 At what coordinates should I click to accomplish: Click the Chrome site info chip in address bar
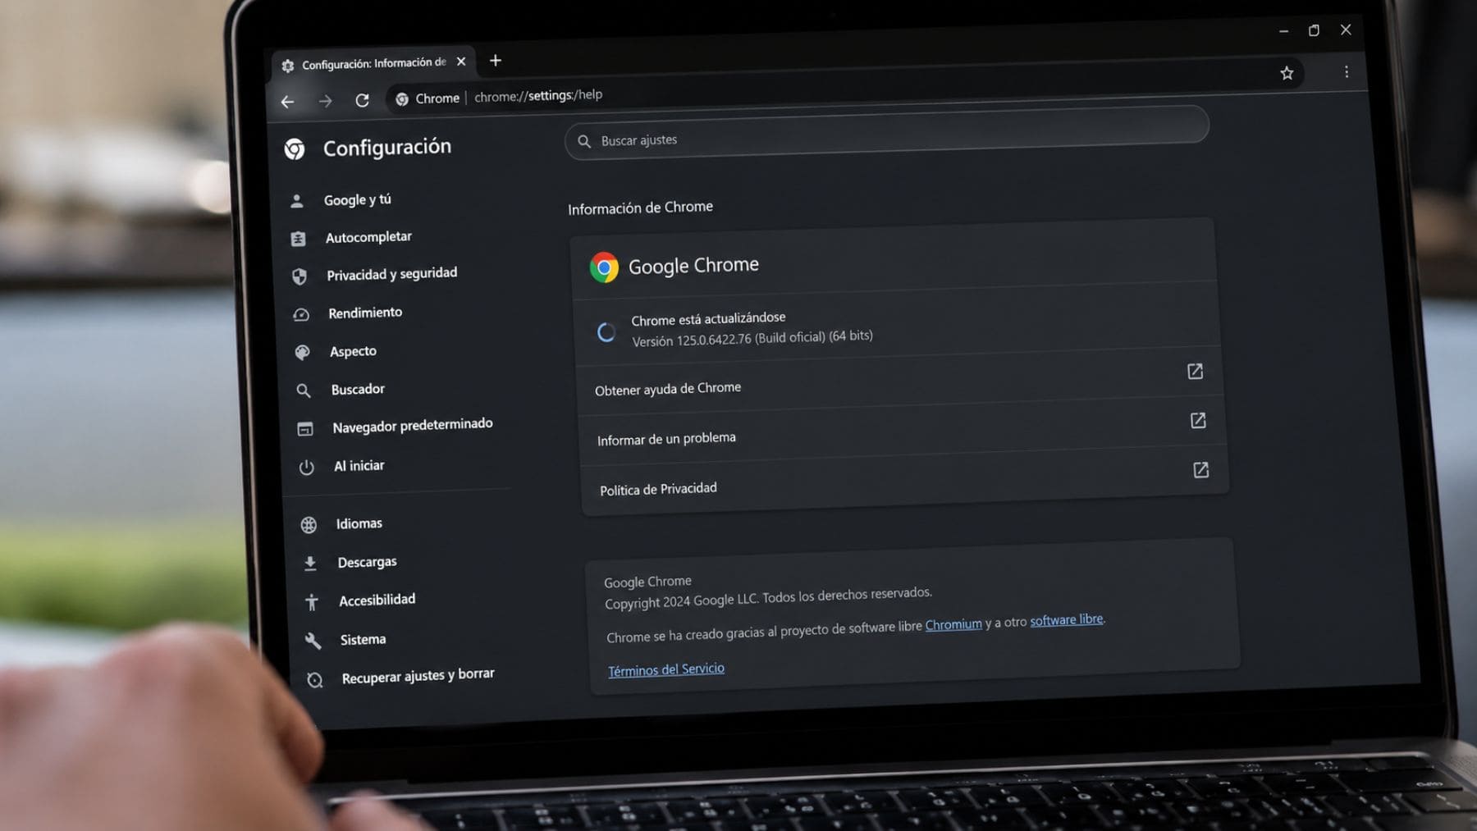(427, 98)
